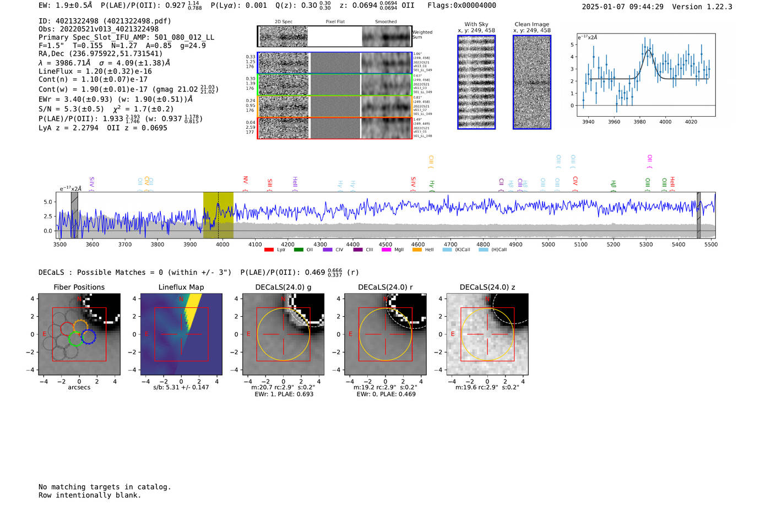771x525 pixels.
Task: Click the orange HeII legend swatch
Action: coord(417,250)
